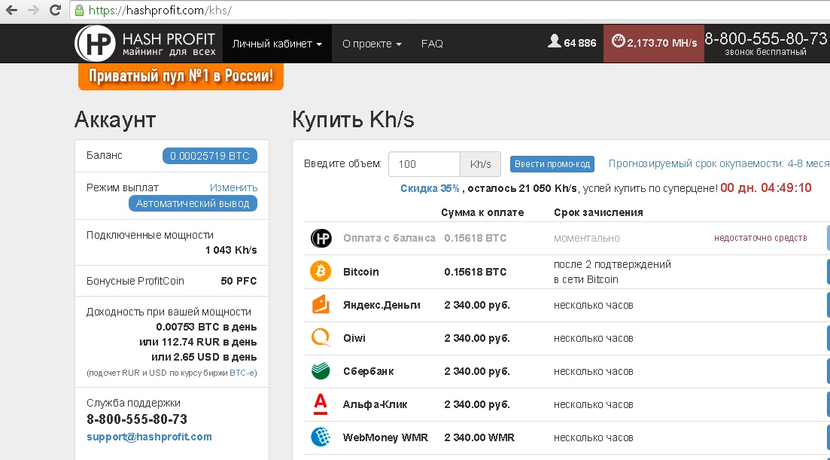Screen dimensions: 830x460
Task: Go back using the browser back arrow
Action: (11, 11)
